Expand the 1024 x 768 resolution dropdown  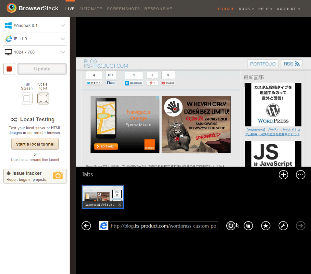(35, 52)
